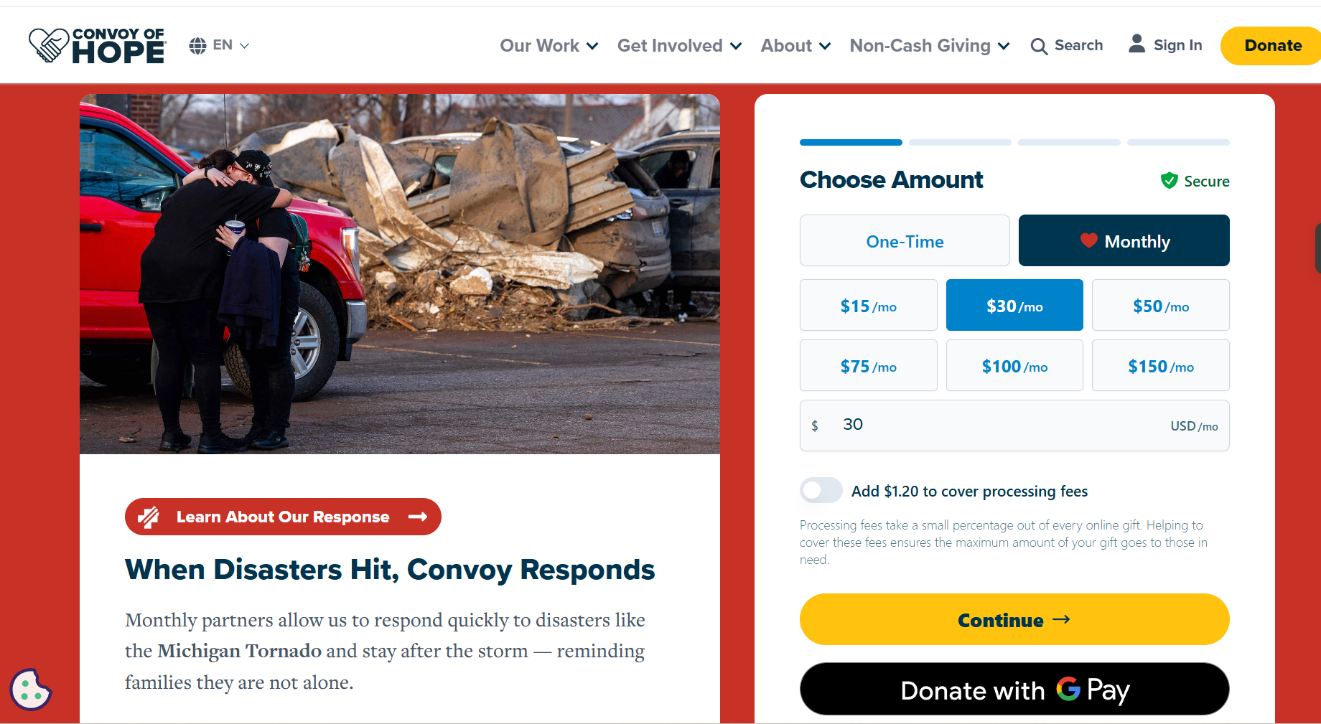The image size is (1321, 724).
Task: Click Donate with G Pay button
Action: 1014,689
